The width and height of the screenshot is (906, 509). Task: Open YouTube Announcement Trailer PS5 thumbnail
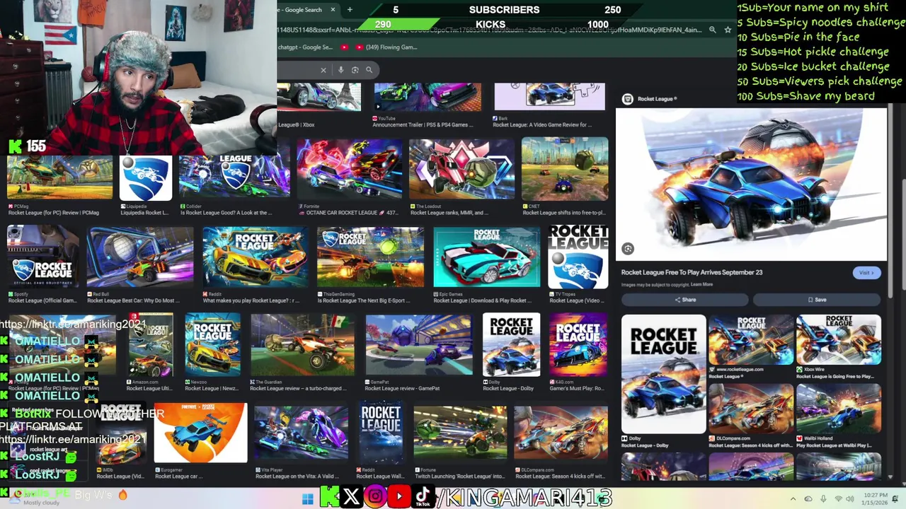[x=428, y=97]
